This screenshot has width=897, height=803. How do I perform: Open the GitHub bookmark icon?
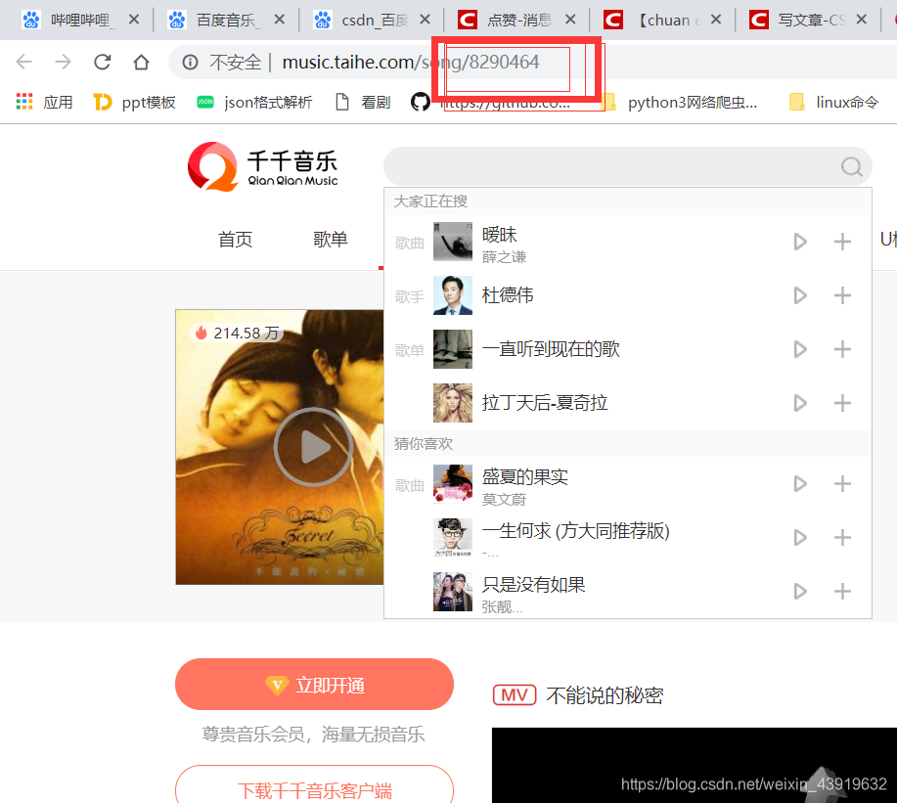click(421, 103)
